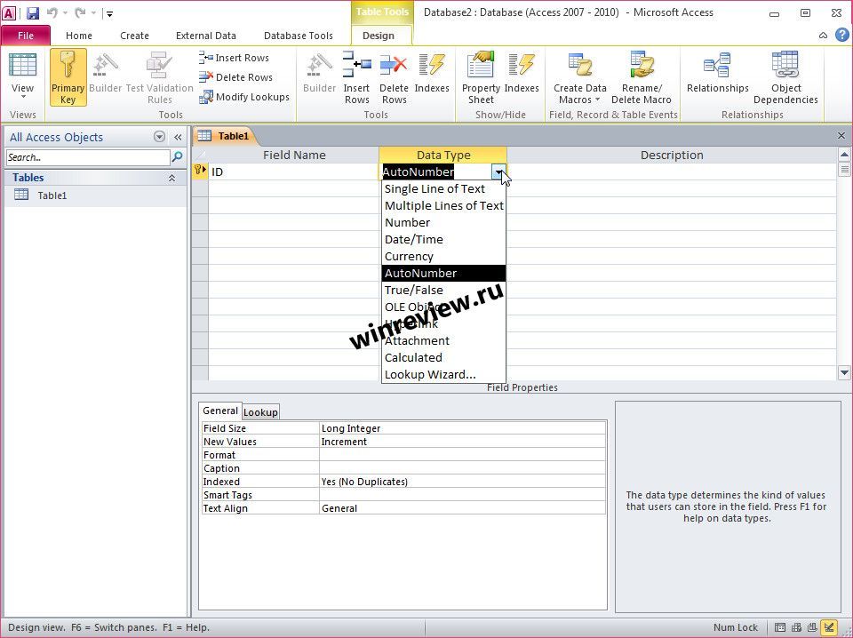The width and height of the screenshot is (853, 638).
Task: Pick Number from the data type list
Action: pos(444,222)
